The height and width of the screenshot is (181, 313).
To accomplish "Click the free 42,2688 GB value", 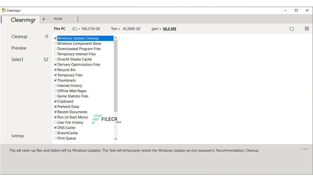I will click(131, 29).
